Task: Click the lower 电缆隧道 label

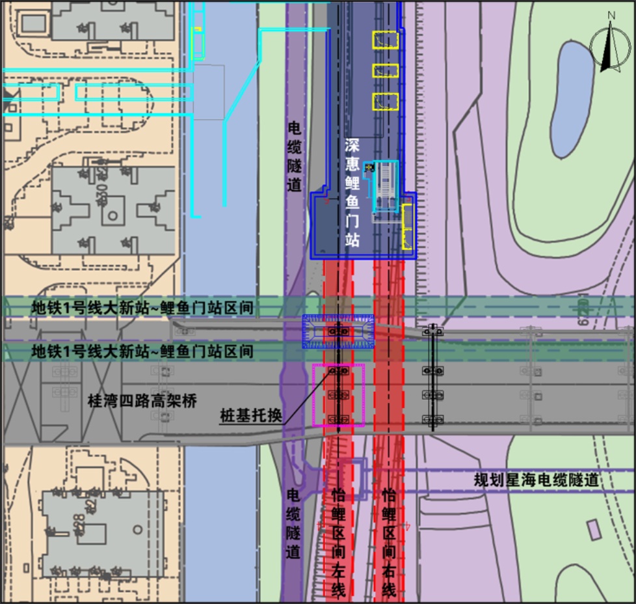Action: 293,524
